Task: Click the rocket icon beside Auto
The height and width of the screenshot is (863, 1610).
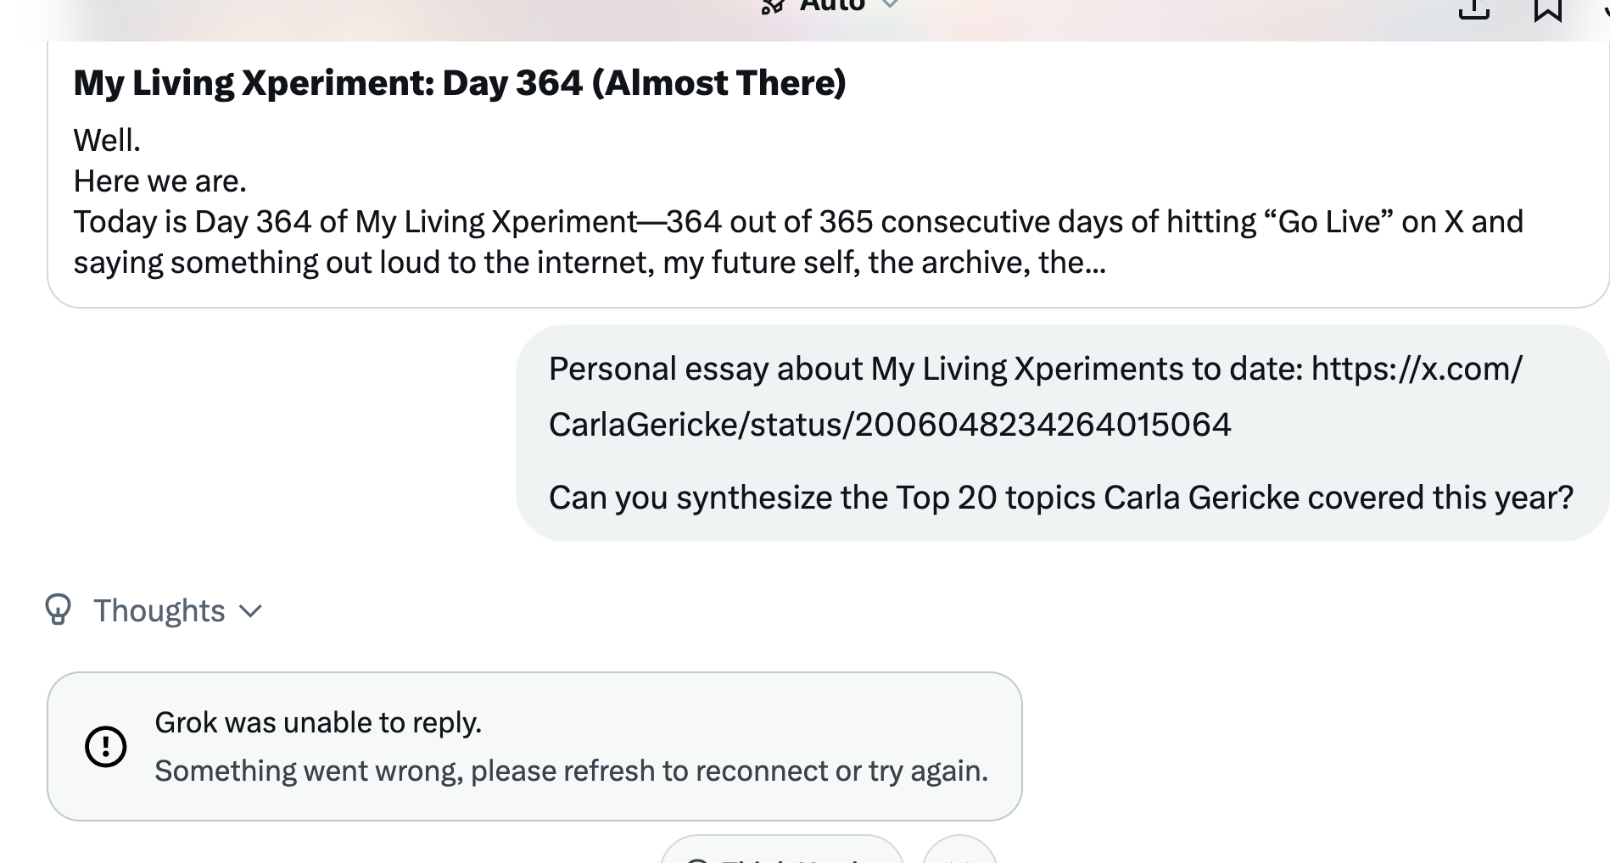Action: tap(773, 7)
